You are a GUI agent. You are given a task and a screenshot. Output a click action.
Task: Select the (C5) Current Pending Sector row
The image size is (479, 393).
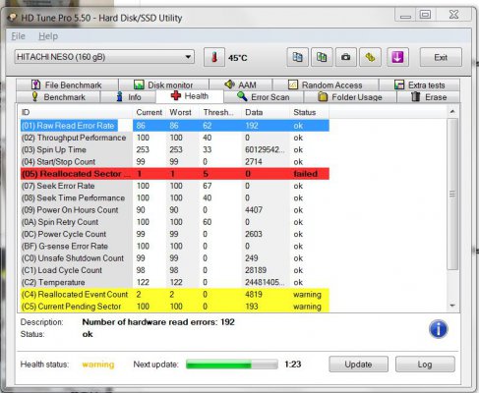175,307
